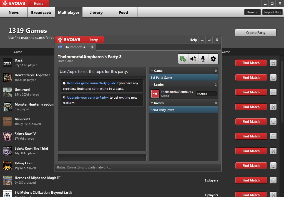This screenshot has width=284, height=197.
Task: Find Match for Saints Row IV
Action: (251, 136)
